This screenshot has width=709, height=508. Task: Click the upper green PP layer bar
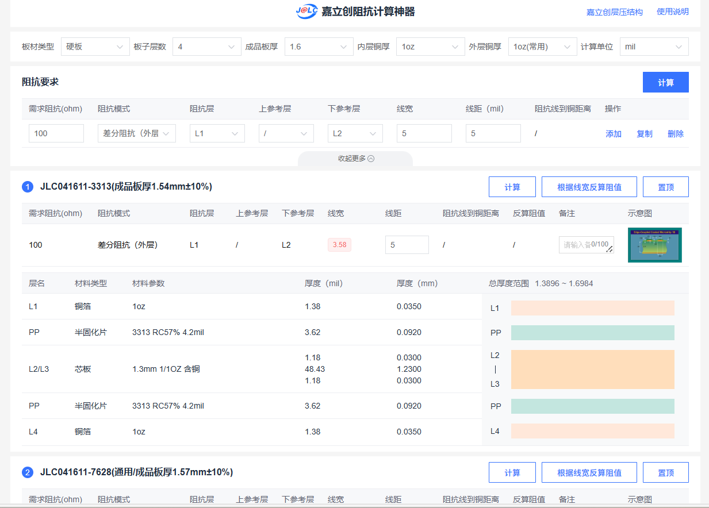[593, 333]
